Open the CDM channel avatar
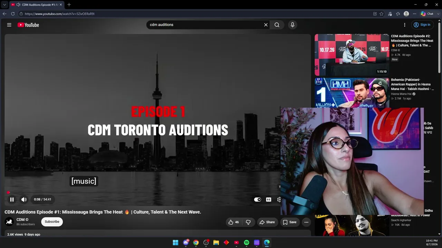This screenshot has width=442, height=248. [x=10, y=222]
